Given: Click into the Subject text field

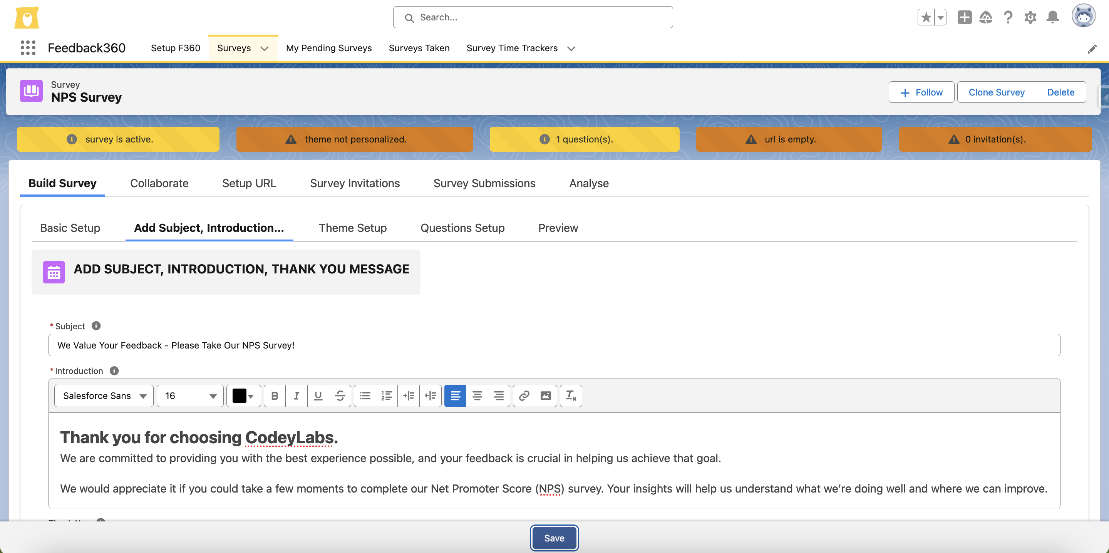Looking at the screenshot, I should [x=554, y=345].
